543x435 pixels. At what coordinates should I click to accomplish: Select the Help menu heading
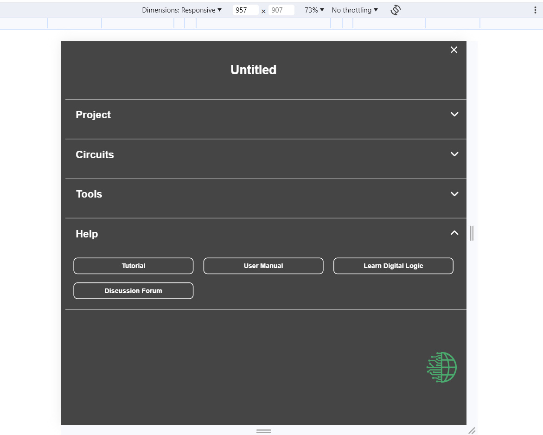pos(87,234)
